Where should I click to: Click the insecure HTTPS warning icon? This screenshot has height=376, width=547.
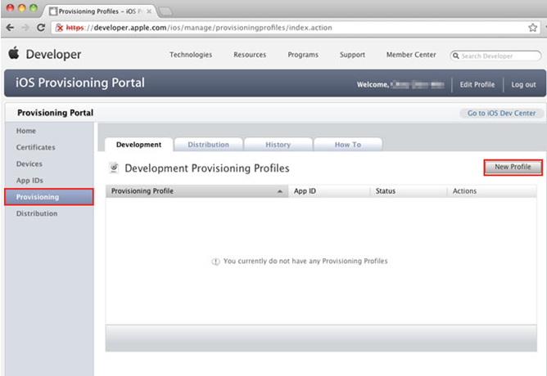[60, 28]
